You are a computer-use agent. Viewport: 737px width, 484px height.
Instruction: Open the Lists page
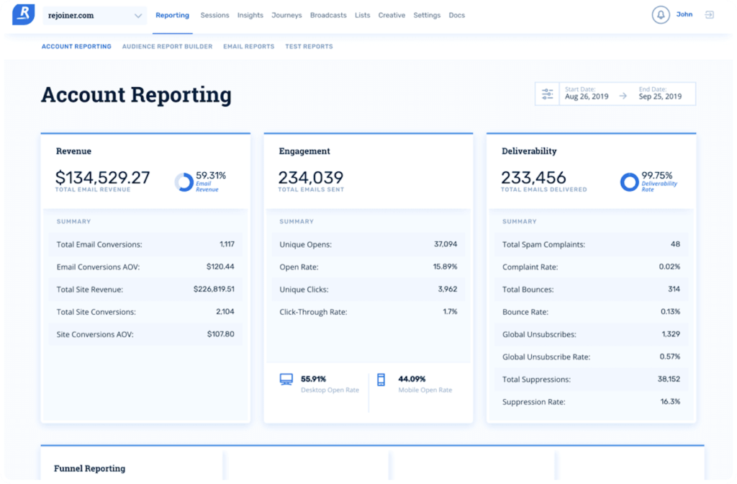tap(363, 16)
